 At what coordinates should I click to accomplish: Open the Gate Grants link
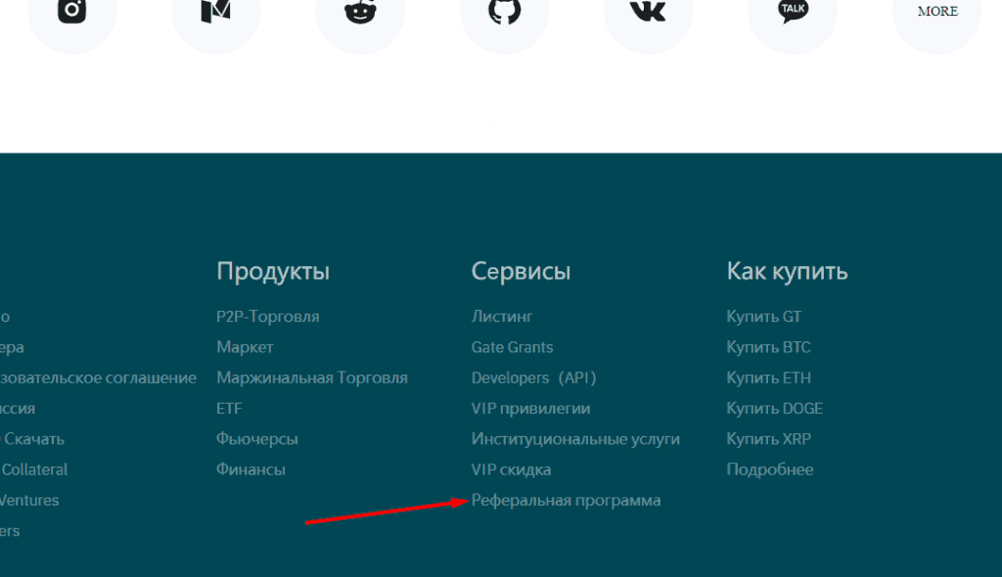click(x=513, y=347)
